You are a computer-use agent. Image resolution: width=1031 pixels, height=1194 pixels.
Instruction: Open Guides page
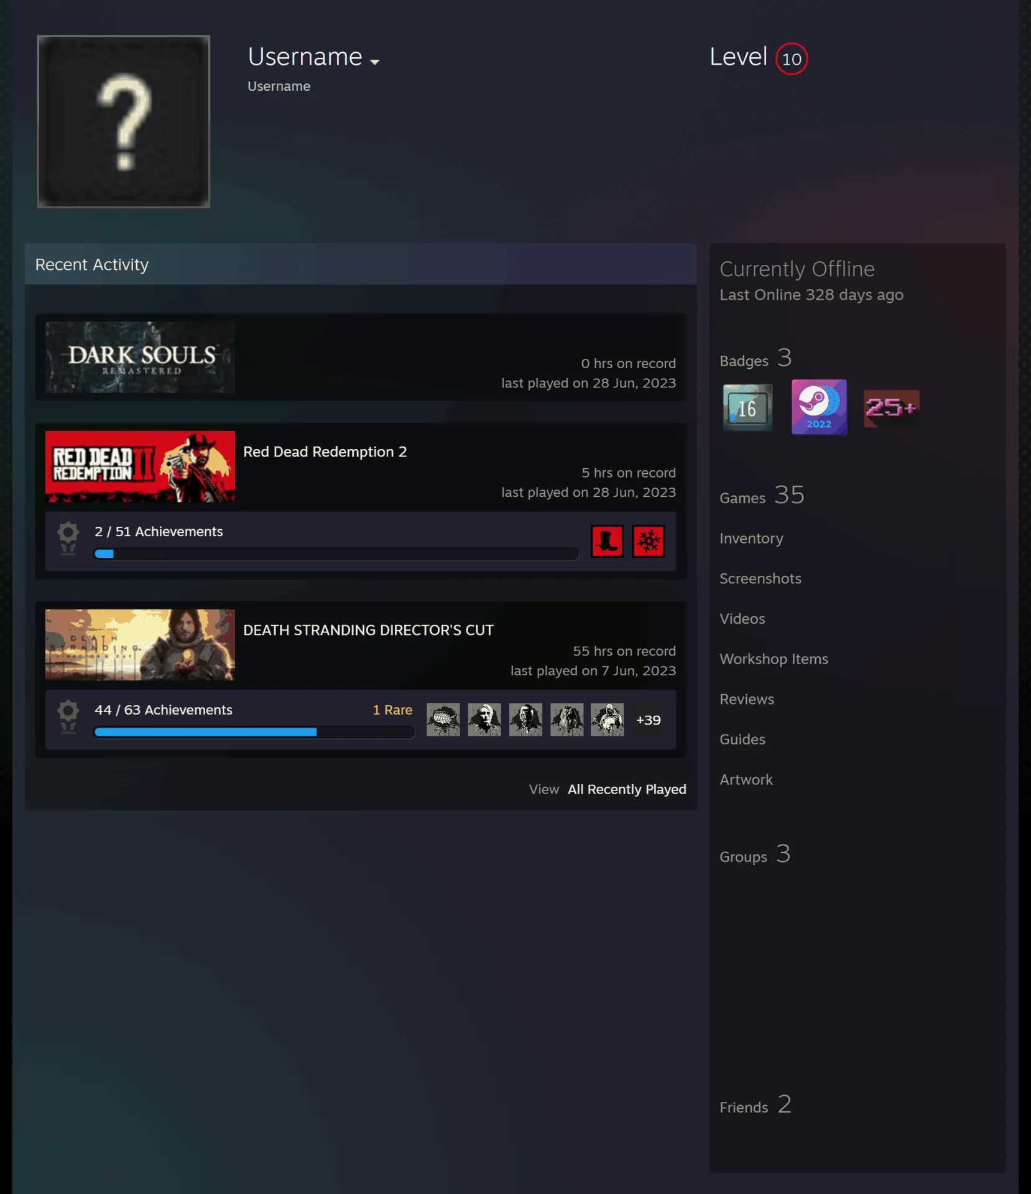(742, 739)
